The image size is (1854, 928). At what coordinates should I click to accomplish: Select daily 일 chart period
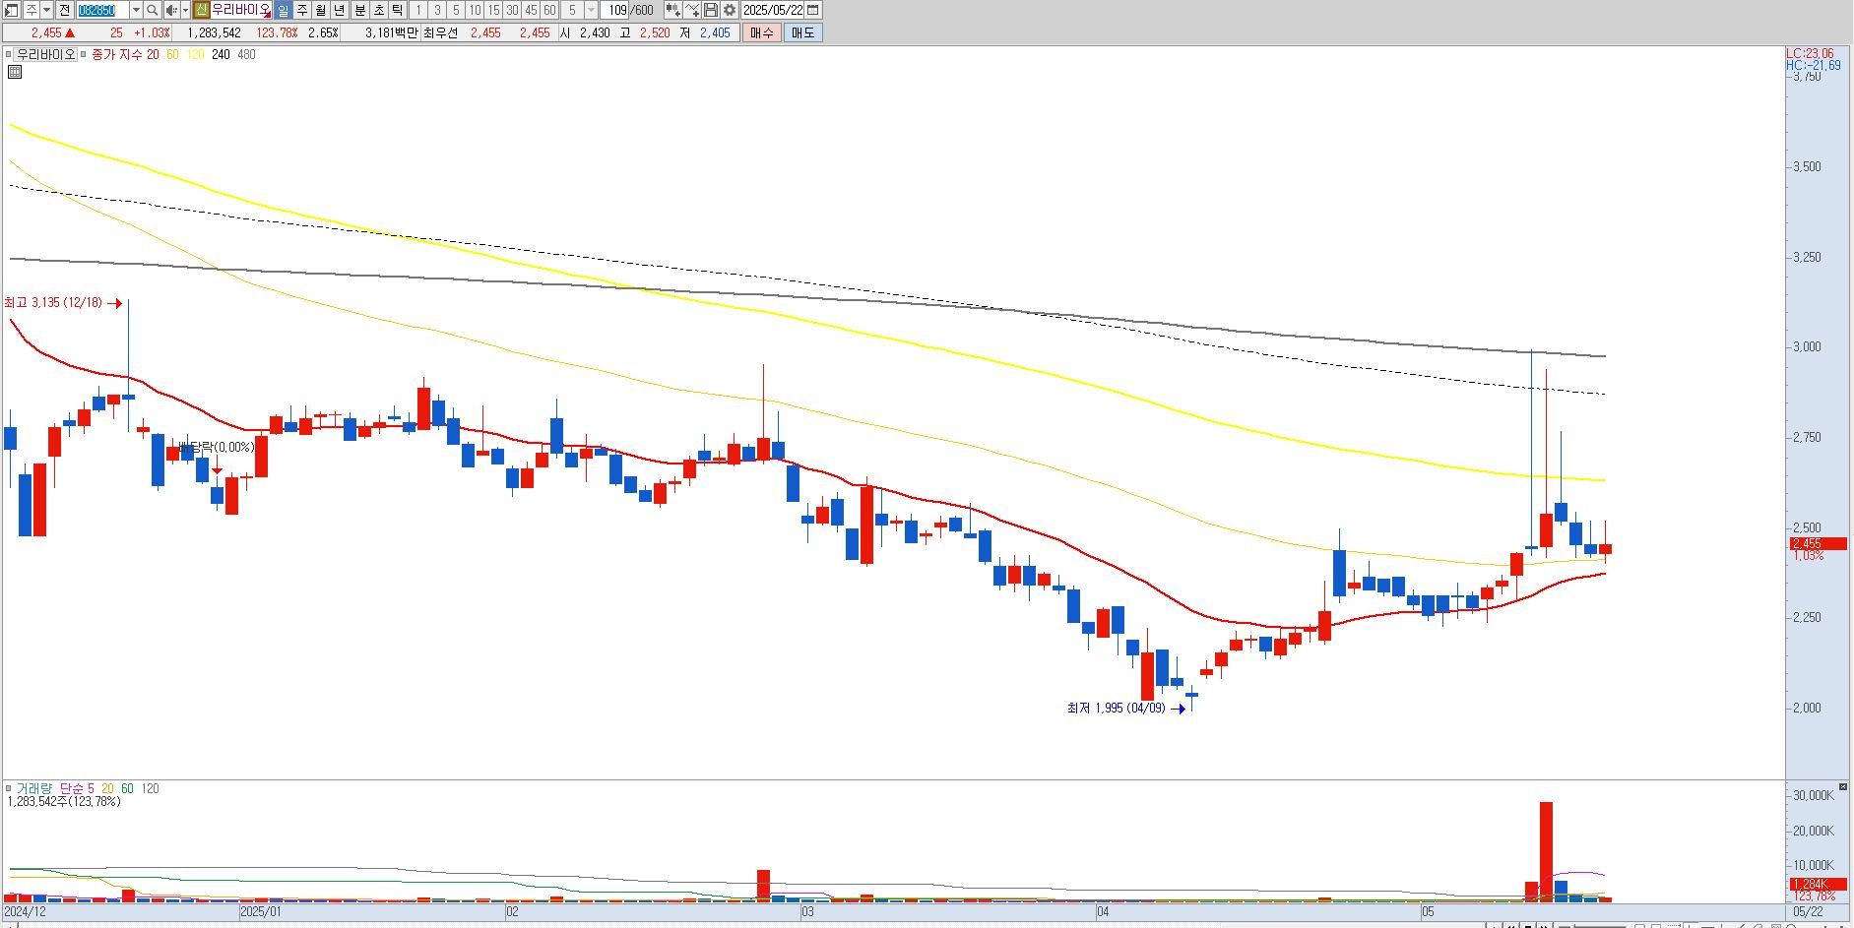tap(283, 10)
